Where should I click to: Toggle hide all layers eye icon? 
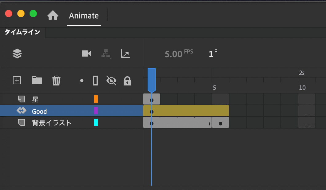pyautogui.click(x=111, y=81)
